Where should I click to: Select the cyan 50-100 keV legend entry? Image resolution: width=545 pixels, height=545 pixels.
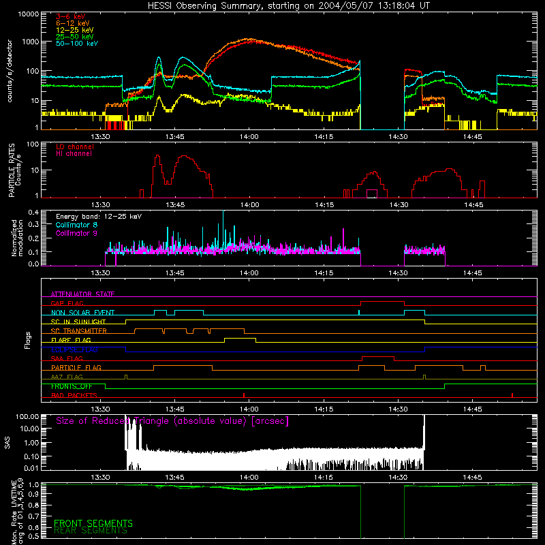pos(77,43)
